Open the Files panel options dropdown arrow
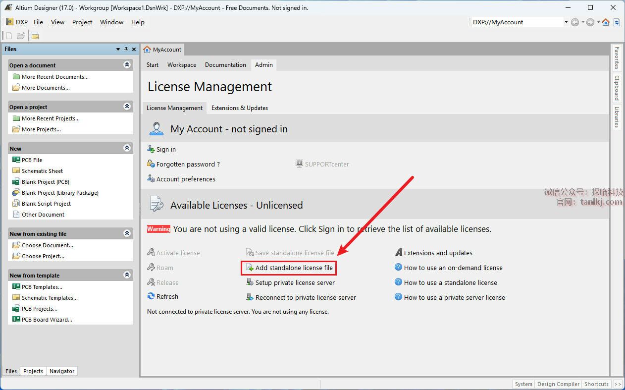The image size is (625, 390). (x=118, y=49)
